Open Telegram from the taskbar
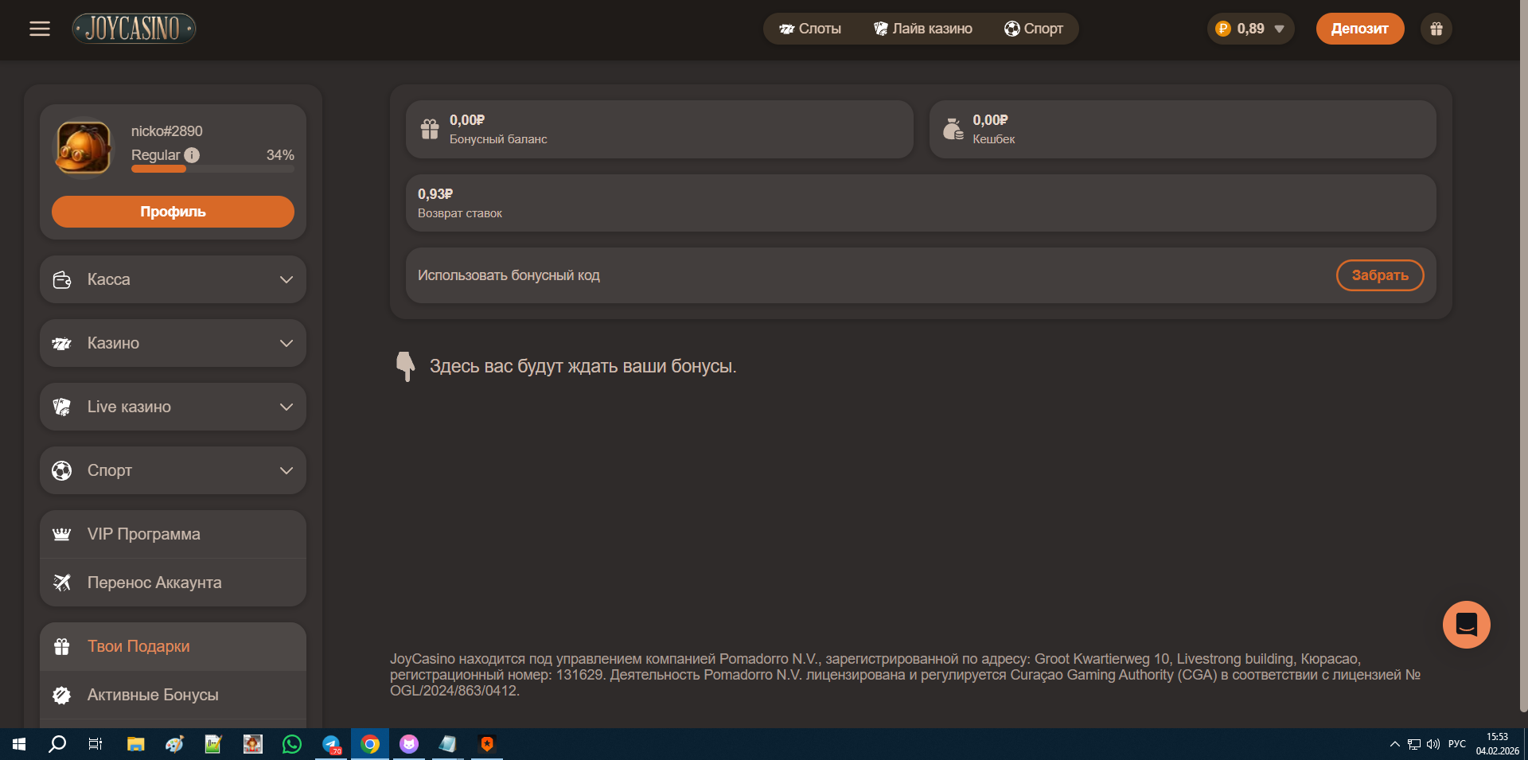 pos(331,744)
